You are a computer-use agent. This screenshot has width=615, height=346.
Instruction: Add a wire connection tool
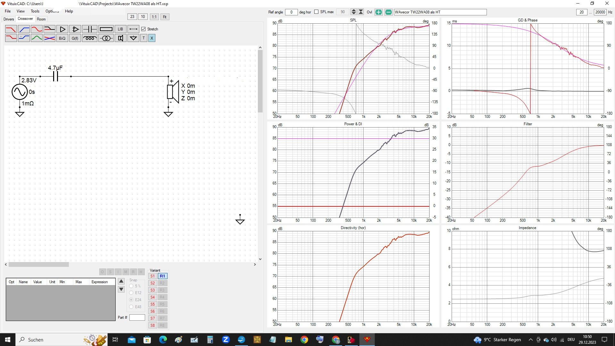pyautogui.click(x=133, y=29)
